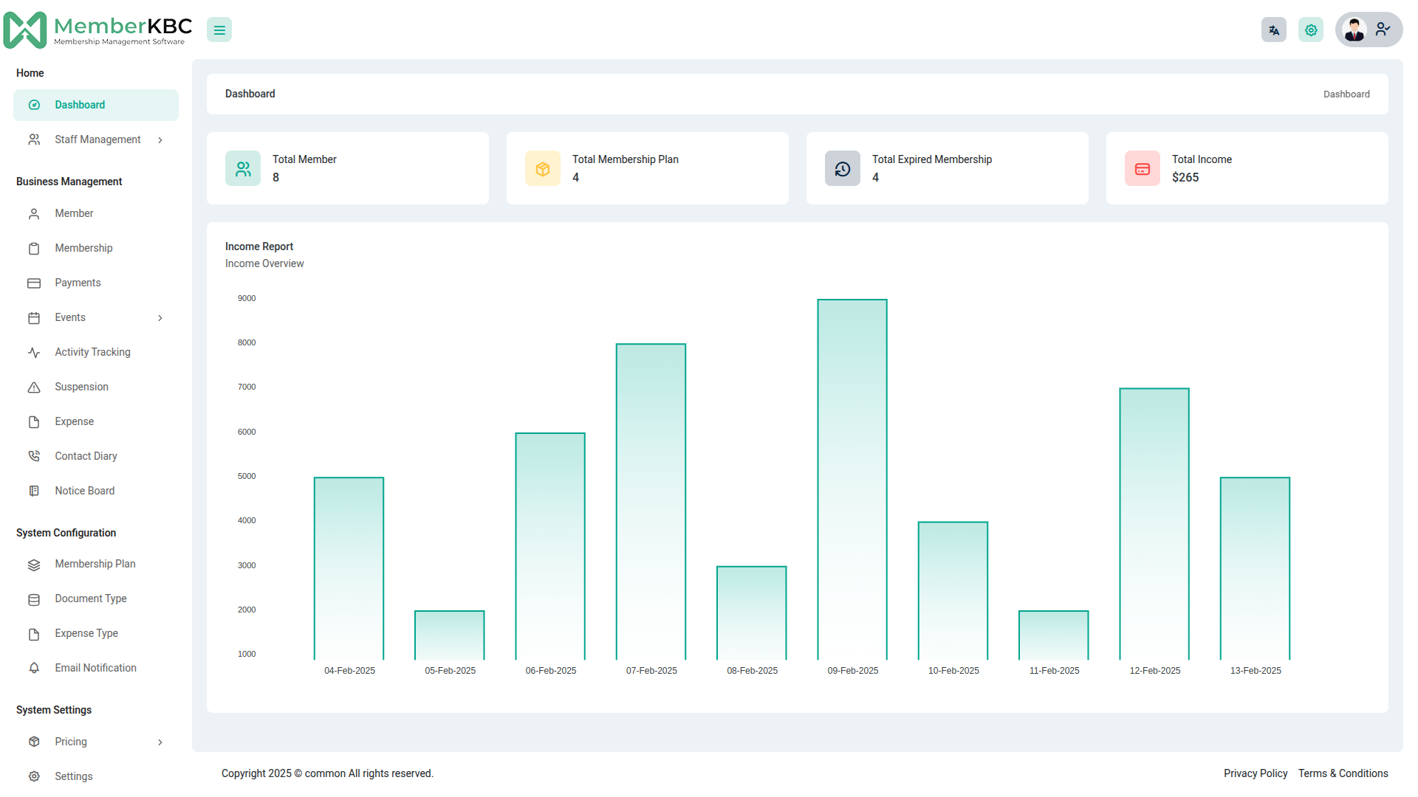Select Dashboard in the sidebar
Screen dimensions: 1418x797
coord(80,106)
